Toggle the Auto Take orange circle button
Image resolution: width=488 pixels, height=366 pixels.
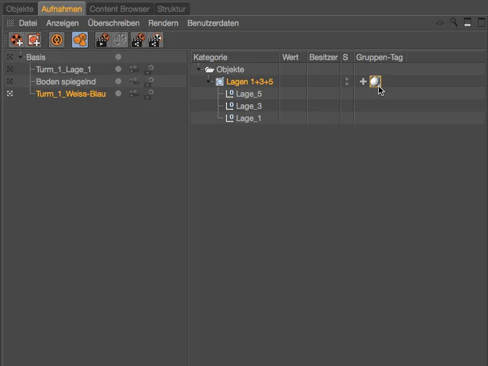[x=57, y=40]
